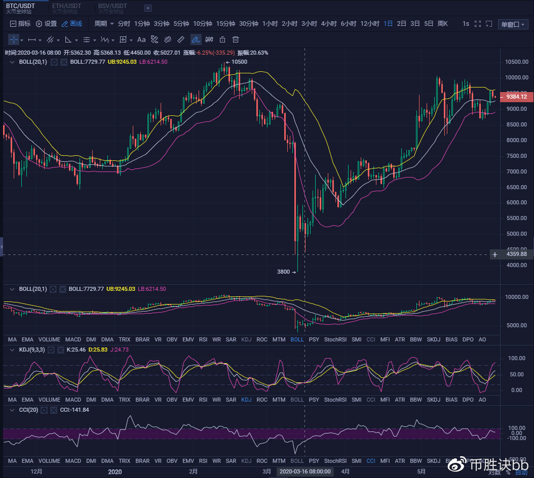Click the candlestick pattern icon in drawing toolbar

click(x=209, y=40)
